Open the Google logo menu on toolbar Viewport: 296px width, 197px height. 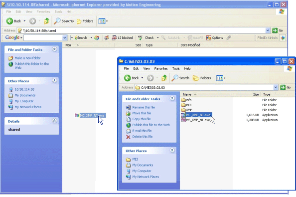[13, 37]
